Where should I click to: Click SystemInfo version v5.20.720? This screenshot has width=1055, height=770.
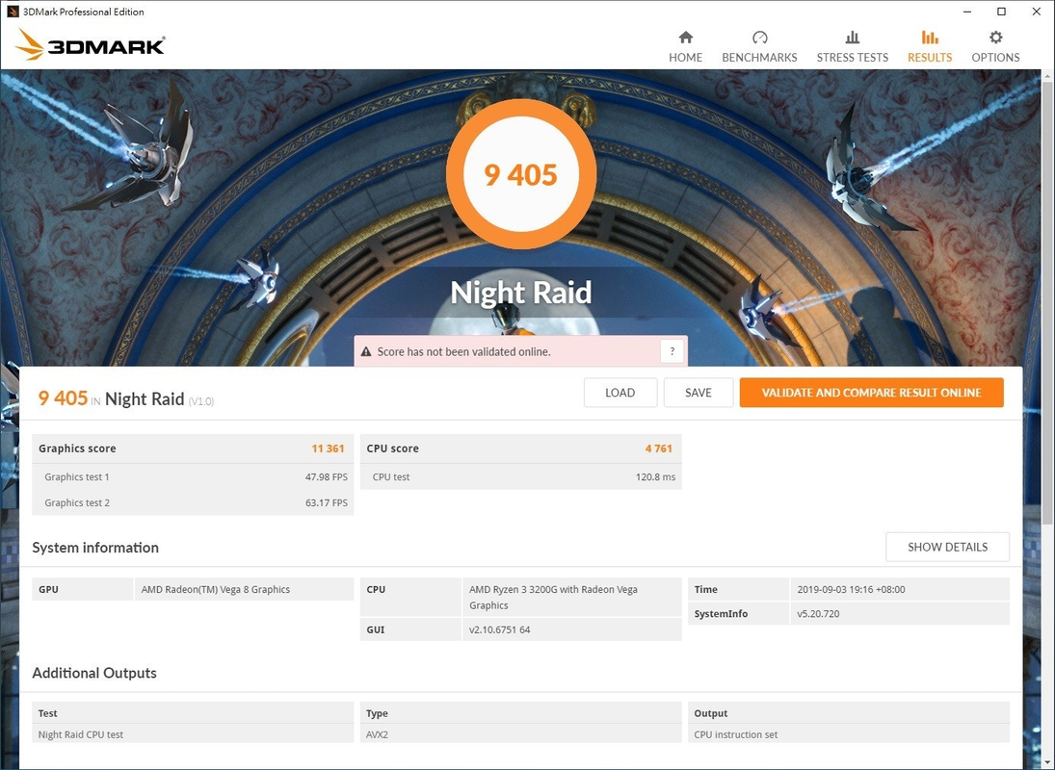click(818, 613)
